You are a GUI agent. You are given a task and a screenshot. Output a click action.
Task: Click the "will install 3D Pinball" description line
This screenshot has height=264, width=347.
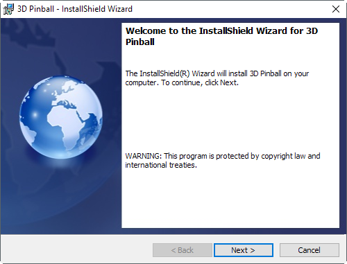[217, 73]
